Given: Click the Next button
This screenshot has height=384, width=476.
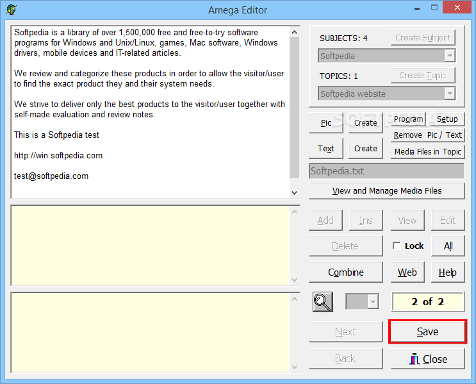Looking at the screenshot, I should pyautogui.click(x=346, y=331).
